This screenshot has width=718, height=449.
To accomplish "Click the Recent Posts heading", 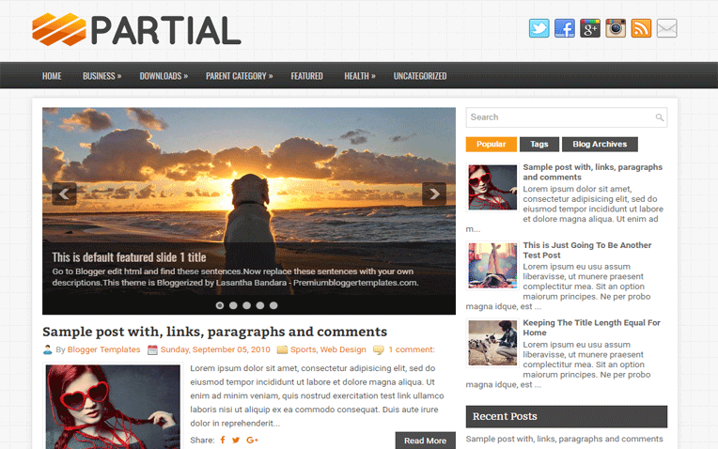I will coord(567,416).
